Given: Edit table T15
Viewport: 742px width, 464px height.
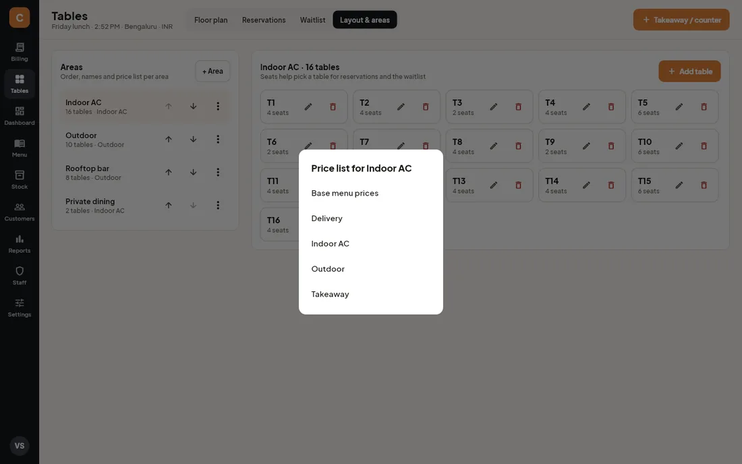Looking at the screenshot, I should 679,185.
